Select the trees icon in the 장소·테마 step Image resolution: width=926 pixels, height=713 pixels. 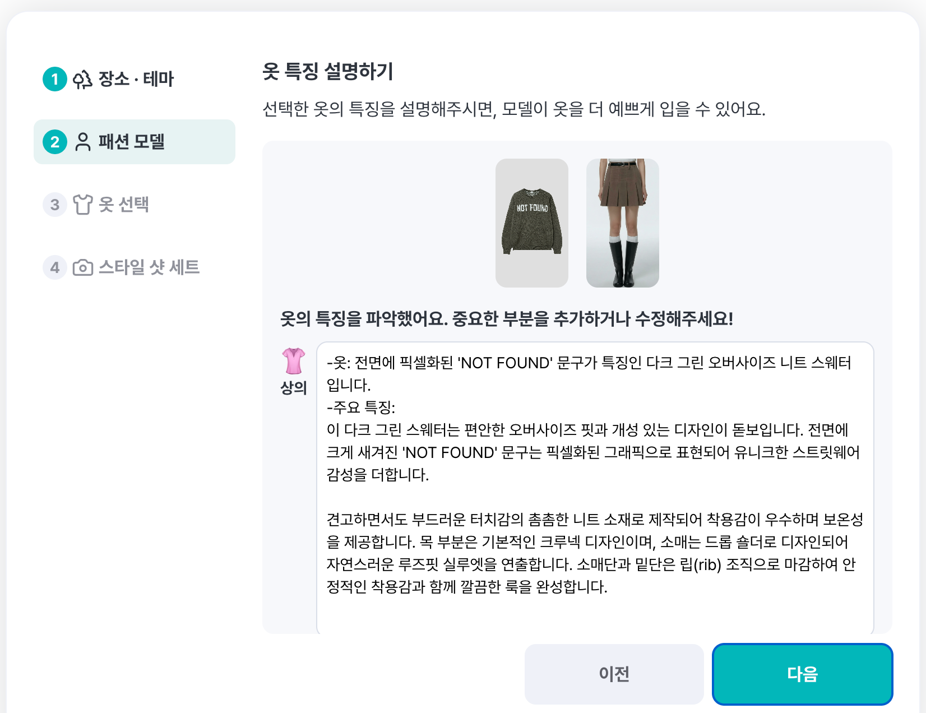(82, 80)
